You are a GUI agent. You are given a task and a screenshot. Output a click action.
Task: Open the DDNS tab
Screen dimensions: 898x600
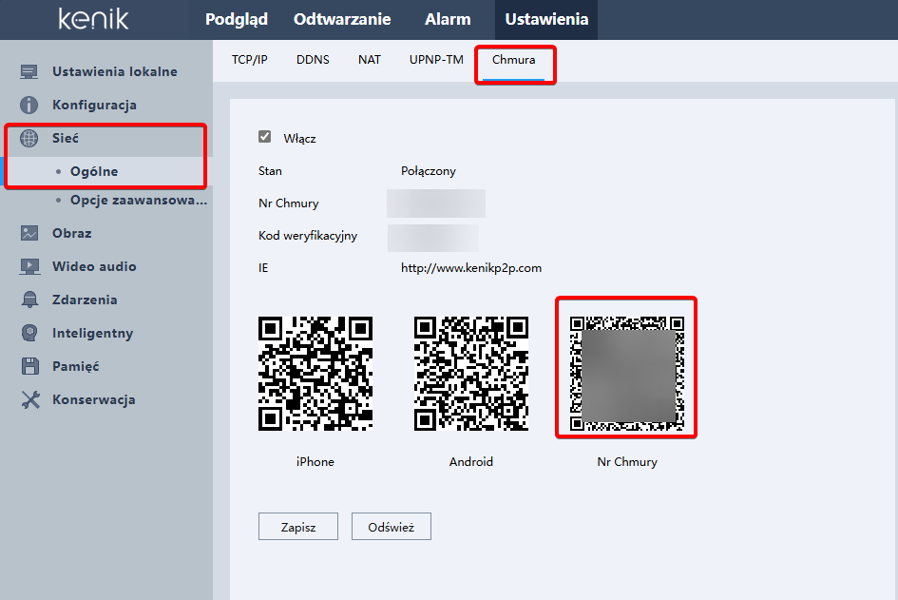pyautogui.click(x=313, y=59)
